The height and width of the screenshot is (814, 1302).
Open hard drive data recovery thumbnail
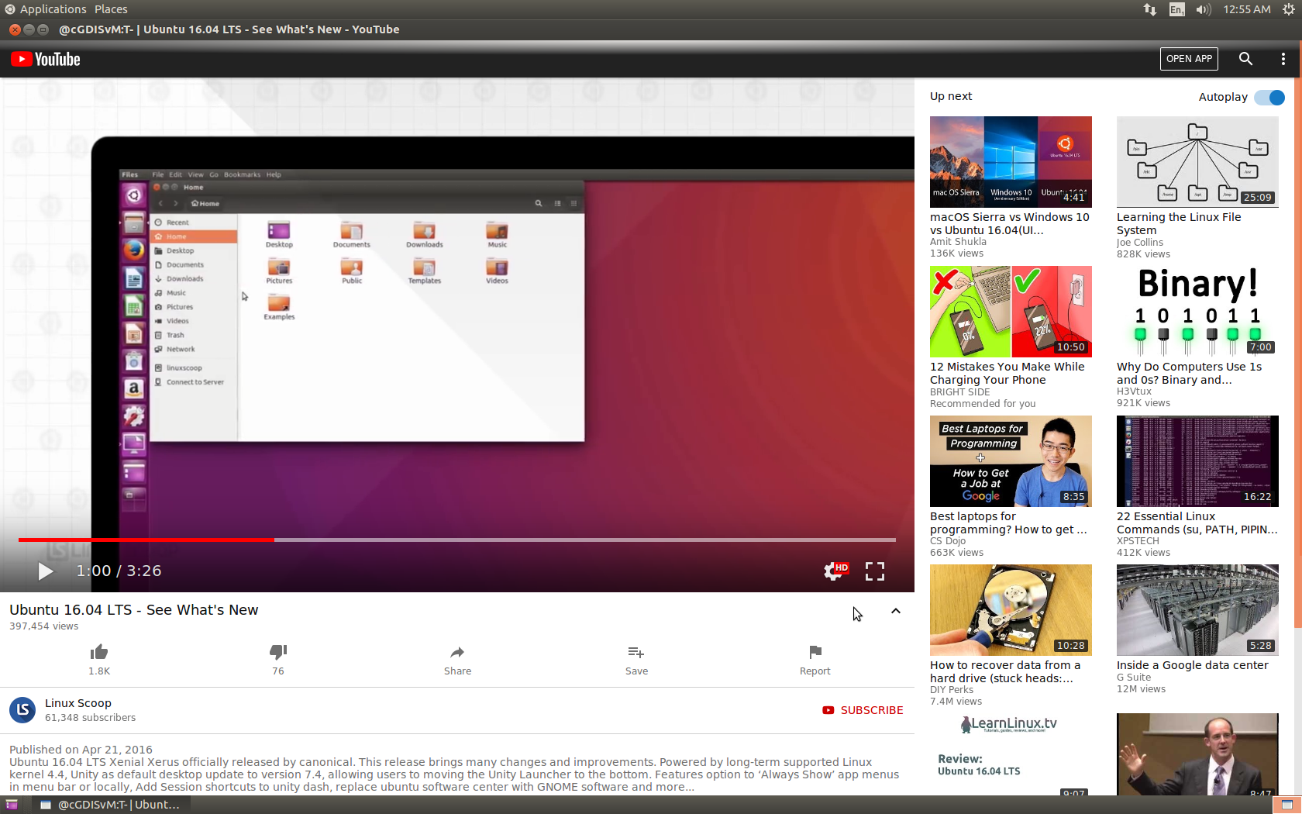tap(1011, 610)
